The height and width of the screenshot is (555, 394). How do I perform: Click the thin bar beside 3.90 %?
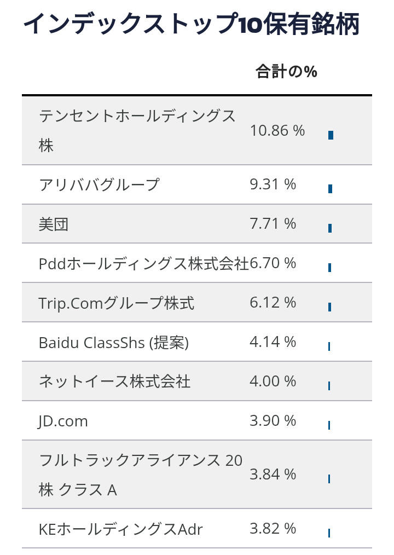point(329,425)
